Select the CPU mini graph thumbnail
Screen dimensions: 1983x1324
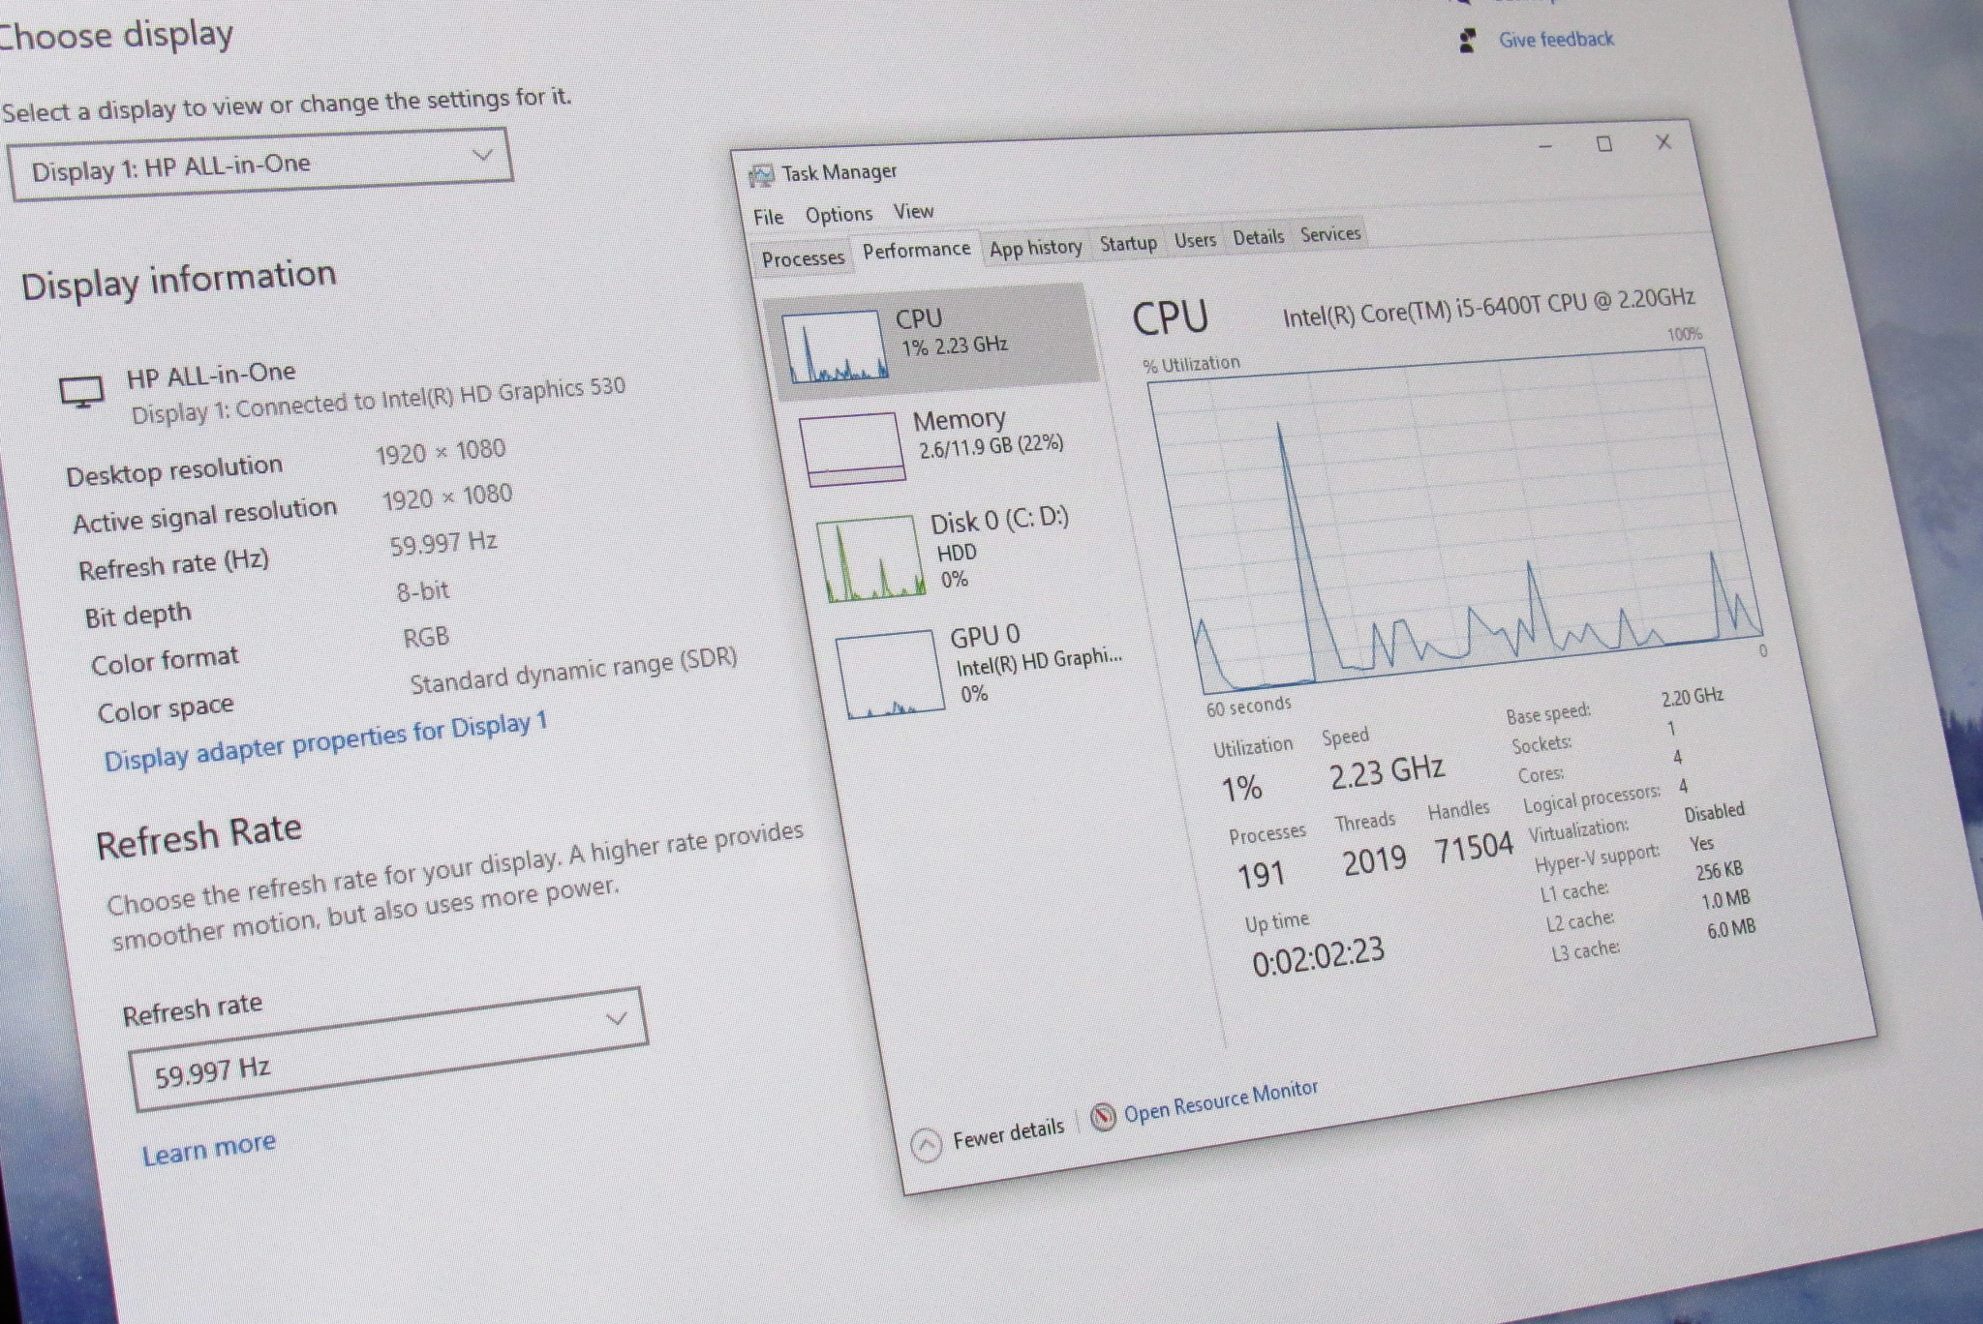tap(835, 347)
